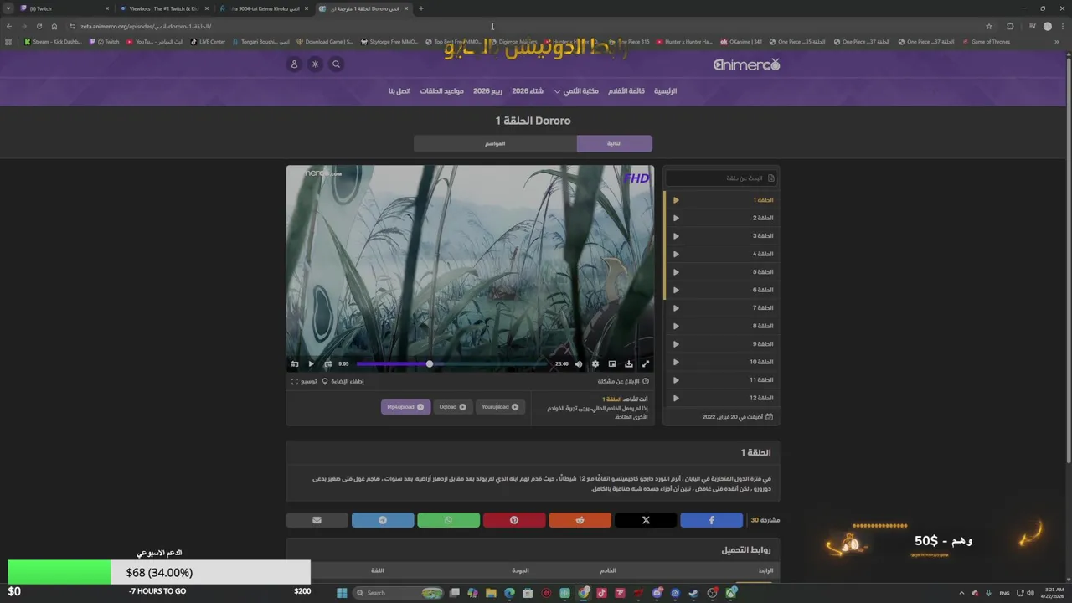Screen dimensions: 1072x603
Task: Play episode الحلقة 5 from list
Action: [722, 272]
